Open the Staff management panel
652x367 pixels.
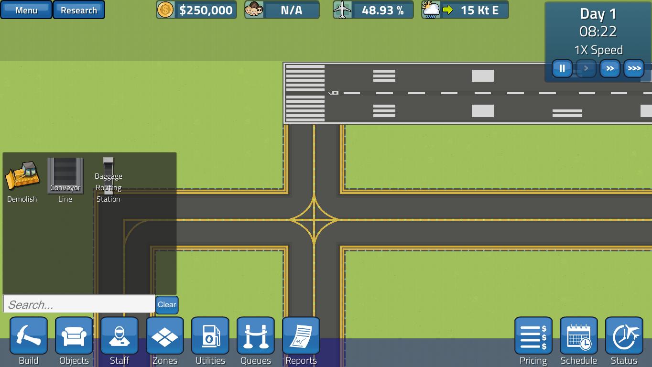(x=120, y=336)
